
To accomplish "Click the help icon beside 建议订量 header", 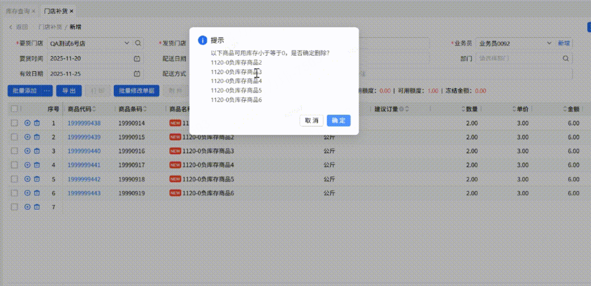I will pos(401,109).
